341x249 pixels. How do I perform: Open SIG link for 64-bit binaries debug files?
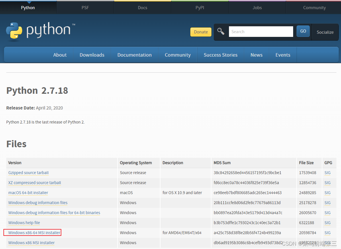click(327, 213)
